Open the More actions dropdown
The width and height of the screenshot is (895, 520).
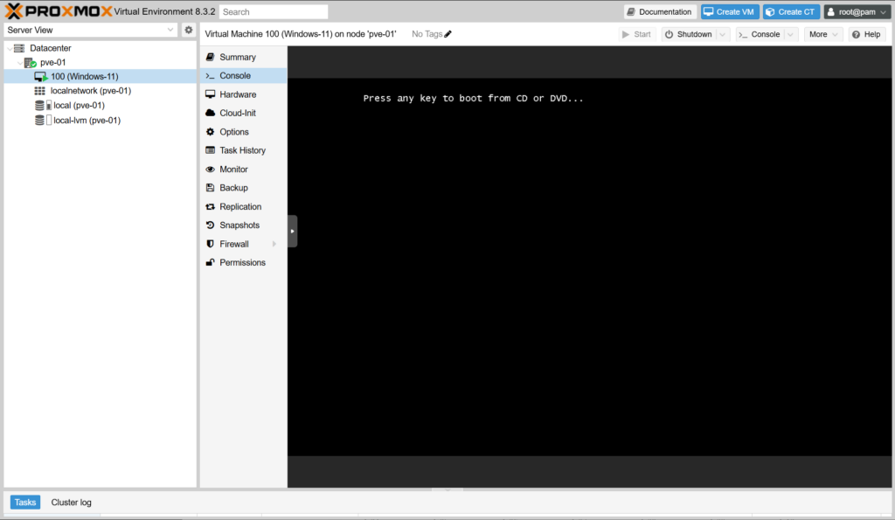(x=823, y=34)
